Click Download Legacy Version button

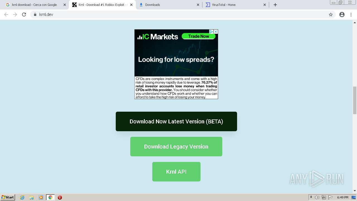(176, 147)
